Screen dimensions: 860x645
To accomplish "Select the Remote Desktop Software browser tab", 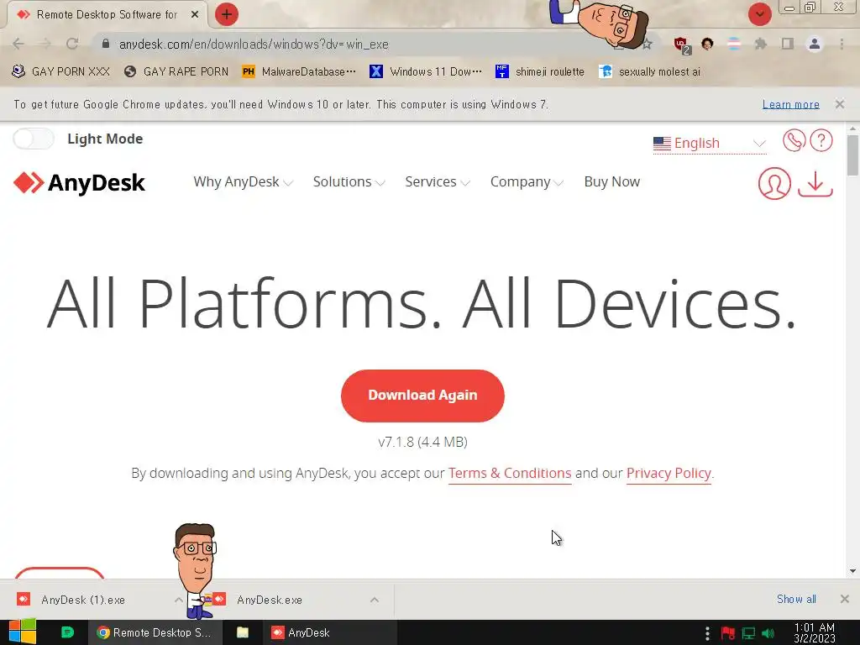I will pyautogui.click(x=107, y=15).
